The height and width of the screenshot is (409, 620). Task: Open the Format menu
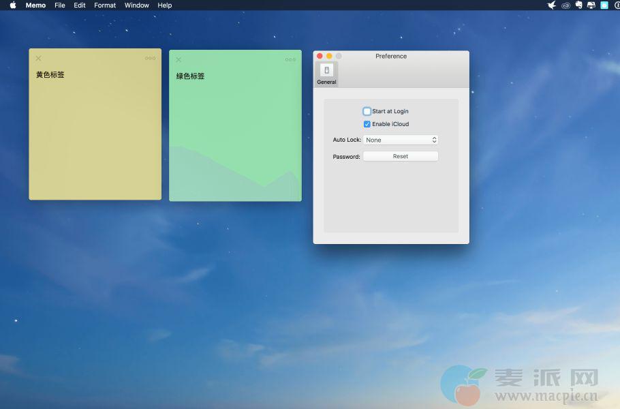(x=105, y=5)
